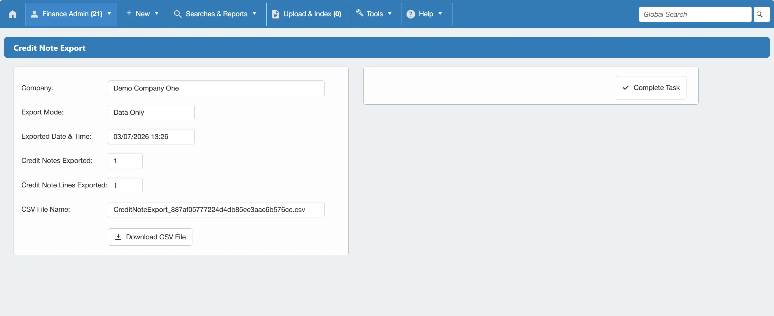The height and width of the screenshot is (316, 774).
Task: Expand the Finance Admin dropdown arrow
Action: tap(109, 14)
